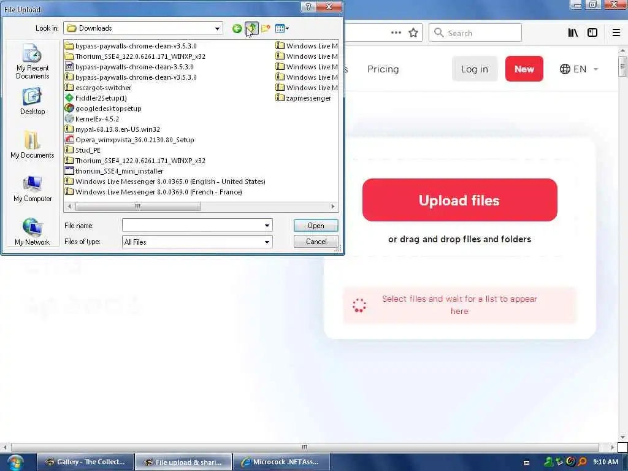
Task: Bookmark page with star icon
Action: tap(413, 33)
